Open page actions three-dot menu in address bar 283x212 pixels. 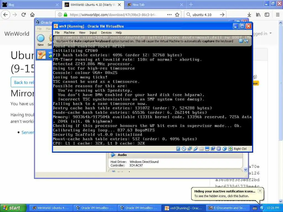click(x=169, y=15)
